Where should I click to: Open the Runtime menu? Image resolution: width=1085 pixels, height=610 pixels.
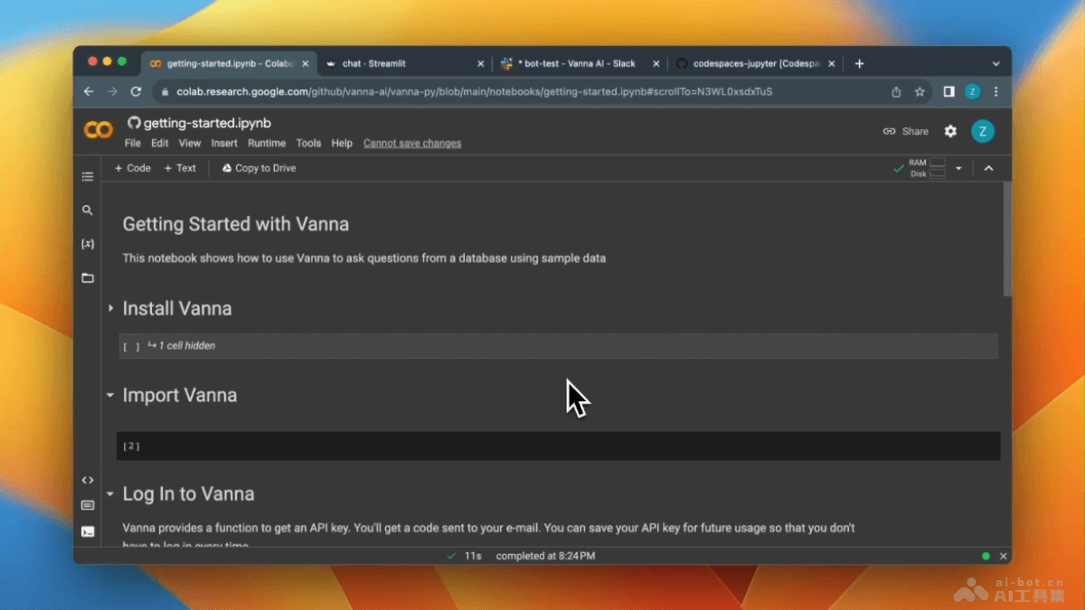[x=267, y=143]
